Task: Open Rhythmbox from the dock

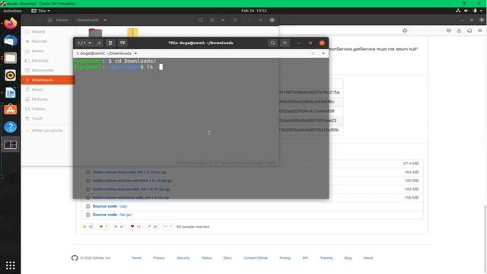Action: coord(10,75)
